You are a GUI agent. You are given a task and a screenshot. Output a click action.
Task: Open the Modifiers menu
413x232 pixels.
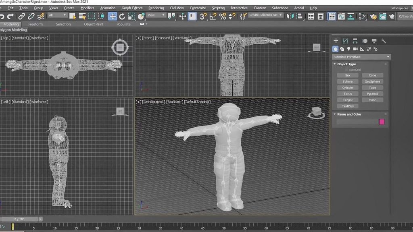pyautogui.click(x=87, y=8)
